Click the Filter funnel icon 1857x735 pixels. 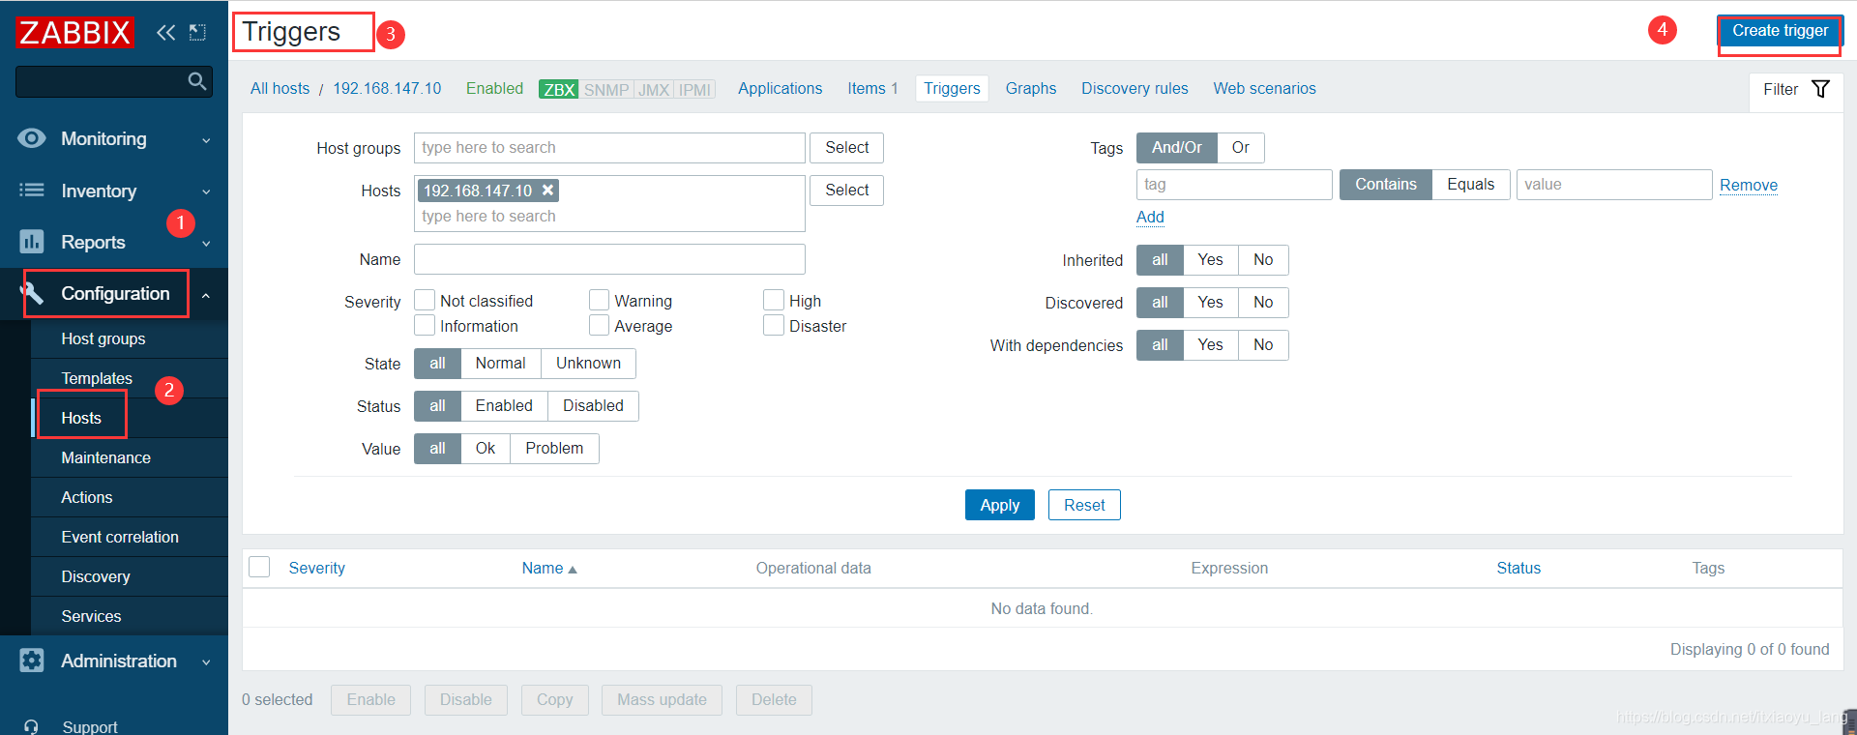(1820, 89)
